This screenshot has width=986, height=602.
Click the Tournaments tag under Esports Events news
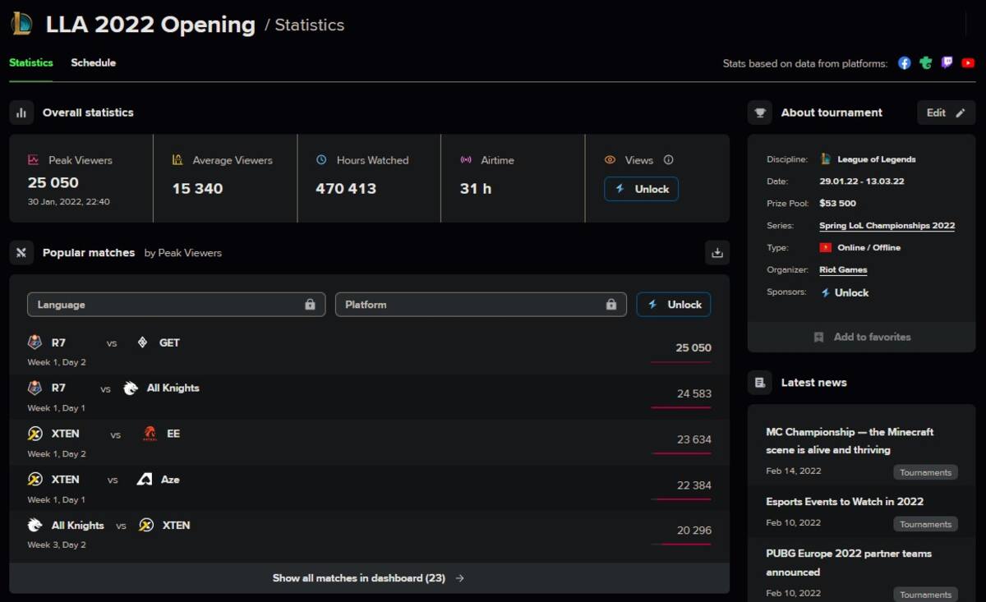click(x=925, y=524)
